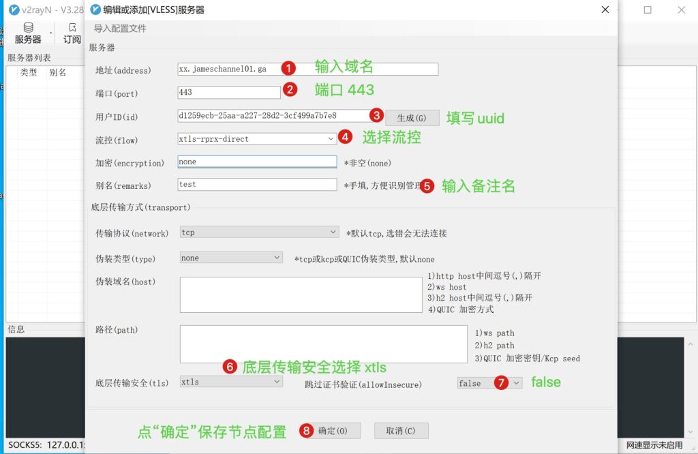
Task: Maximize the v2rayN main window
Action: (648, 10)
